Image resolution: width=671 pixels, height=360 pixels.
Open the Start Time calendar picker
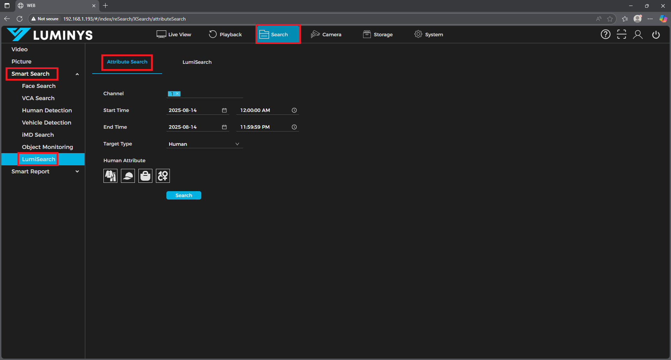(x=224, y=110)
